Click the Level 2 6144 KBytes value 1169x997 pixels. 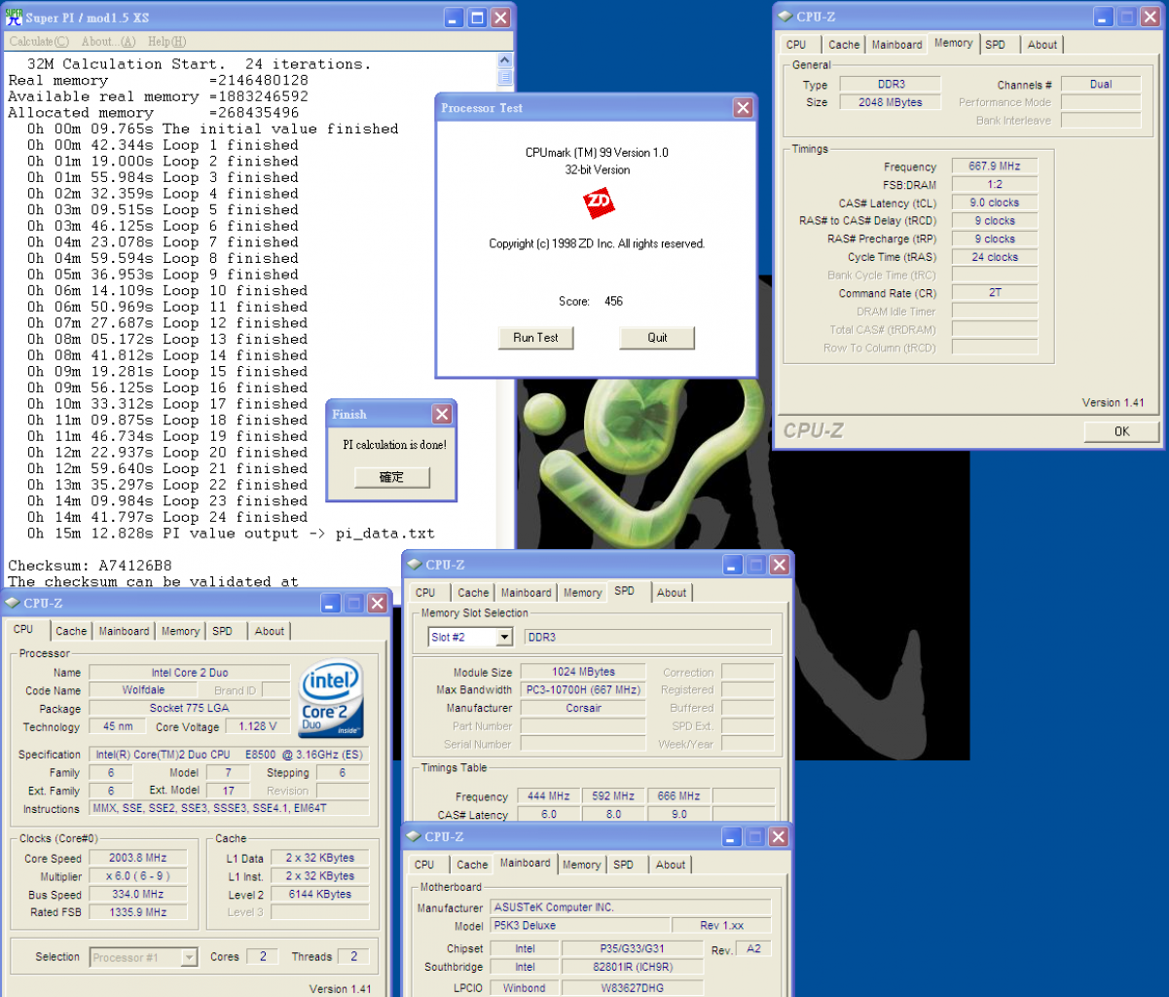coord(320,894)
